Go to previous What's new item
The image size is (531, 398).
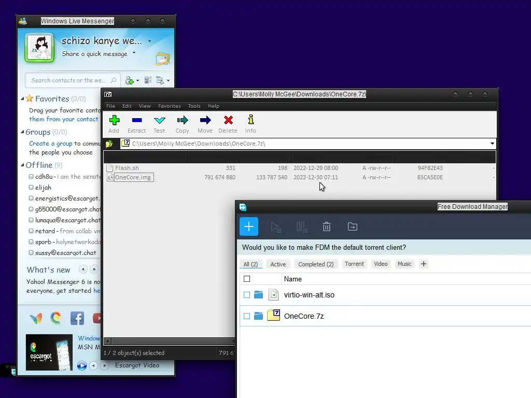pyautogui.click(x=83, y=269)
